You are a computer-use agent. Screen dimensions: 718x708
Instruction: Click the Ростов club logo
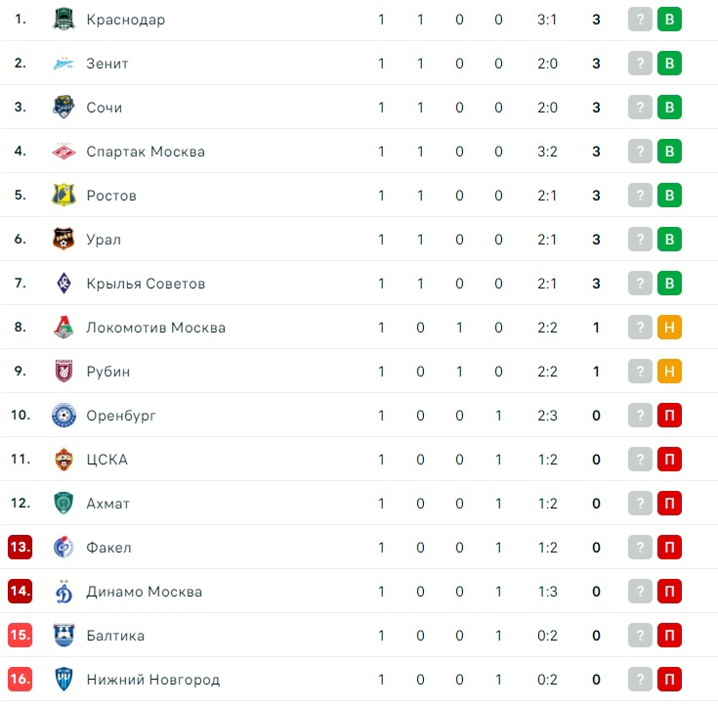point(63,196)
